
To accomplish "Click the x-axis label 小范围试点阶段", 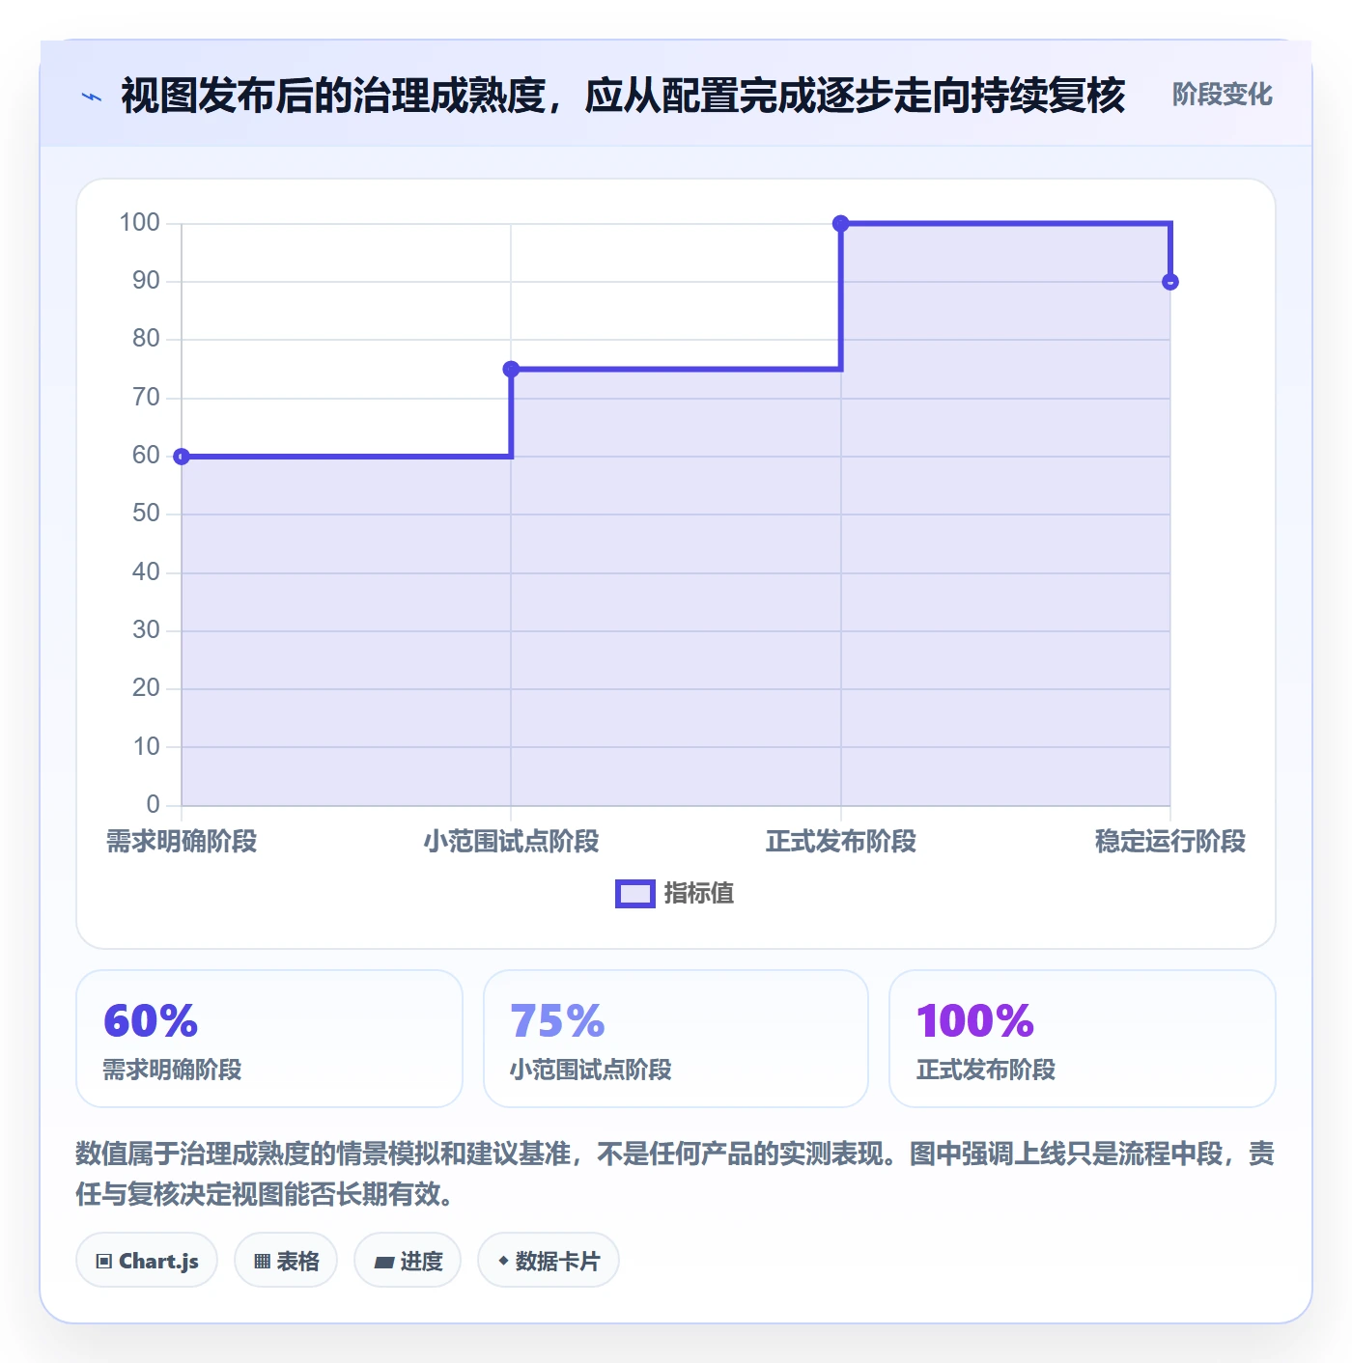I will tap(511, 842).
